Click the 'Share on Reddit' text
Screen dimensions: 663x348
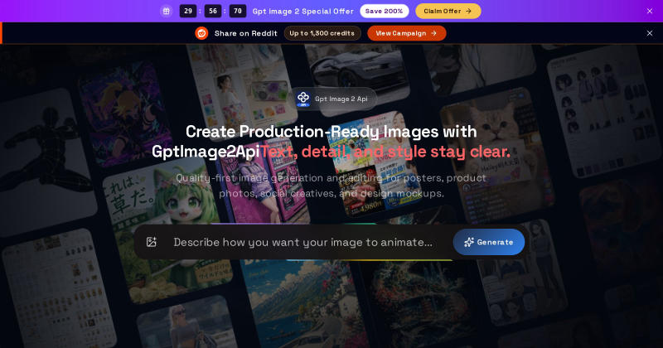click(245, 33)
